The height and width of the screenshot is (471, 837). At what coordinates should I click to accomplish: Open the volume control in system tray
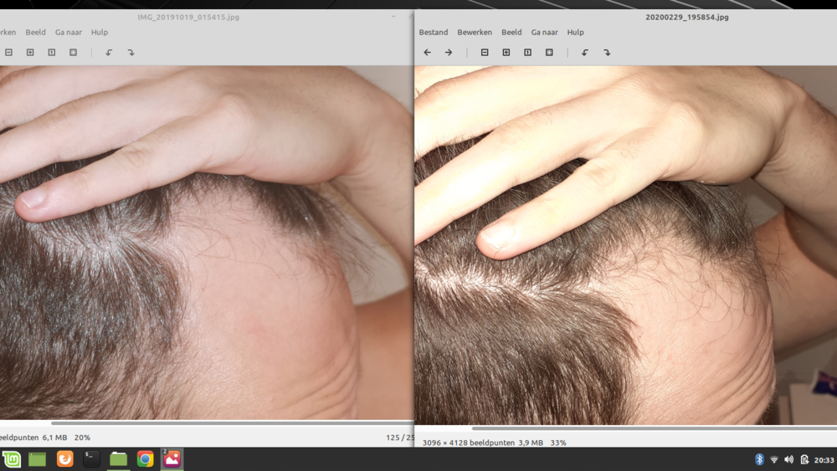coord(789,459)
